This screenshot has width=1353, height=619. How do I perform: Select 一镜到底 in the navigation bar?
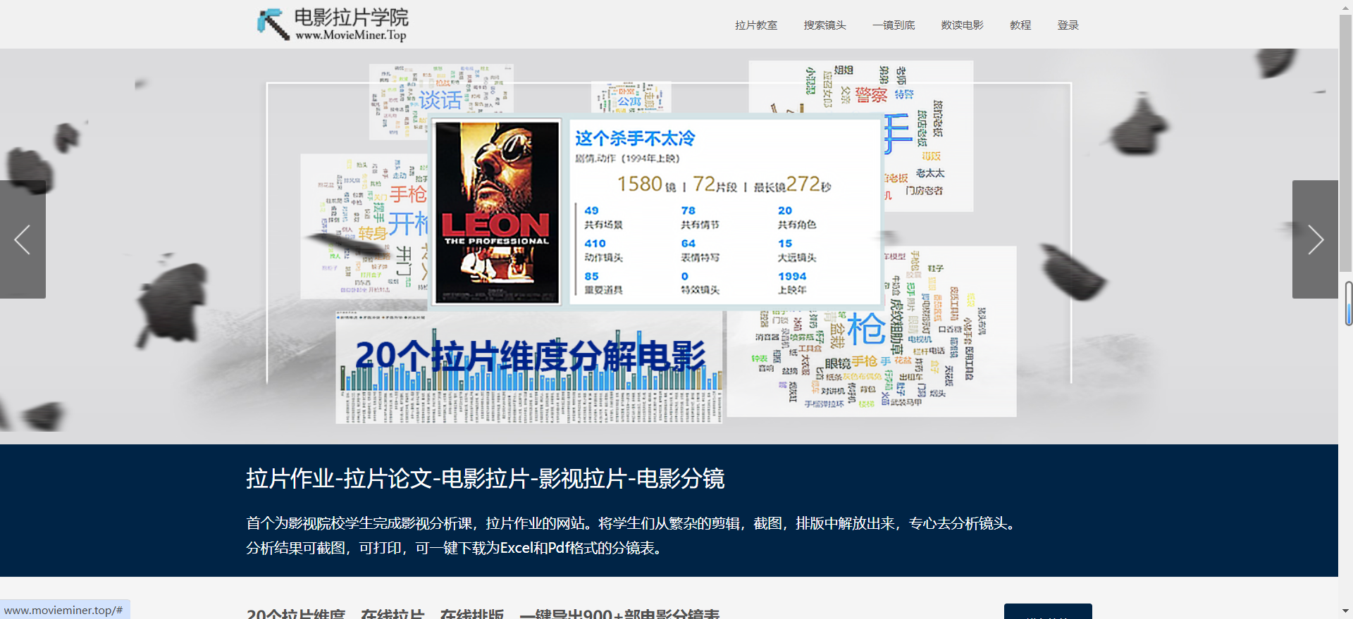click(894, 25)
